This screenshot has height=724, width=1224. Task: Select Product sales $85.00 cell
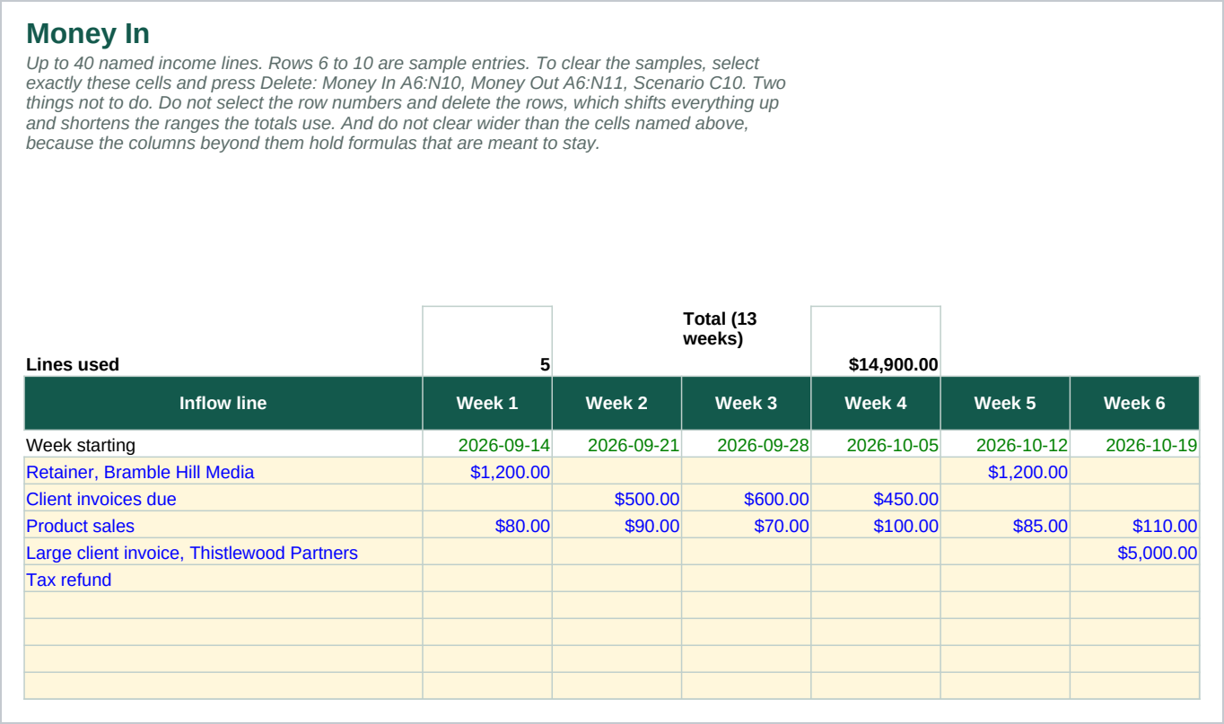1005,526
